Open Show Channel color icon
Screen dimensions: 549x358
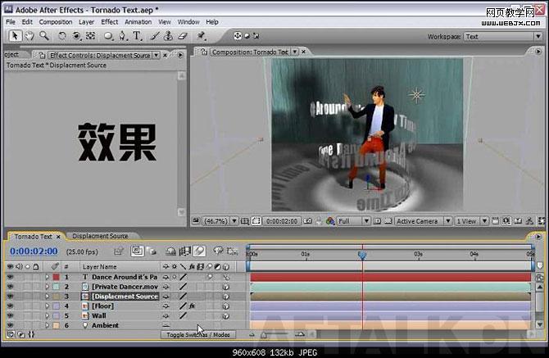(330, 221)
